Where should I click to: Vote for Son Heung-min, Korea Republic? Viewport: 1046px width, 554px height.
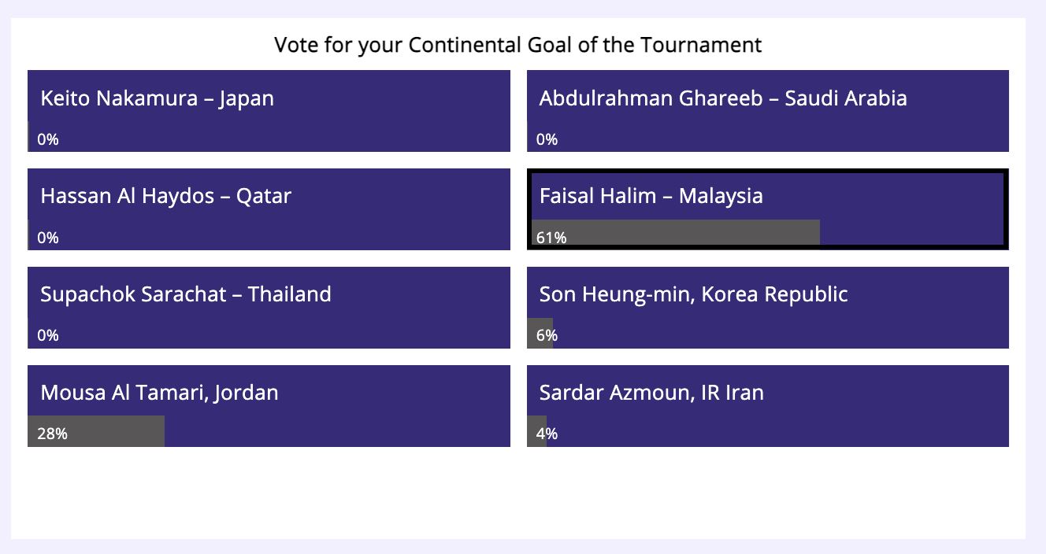click(x=767, y=307)
